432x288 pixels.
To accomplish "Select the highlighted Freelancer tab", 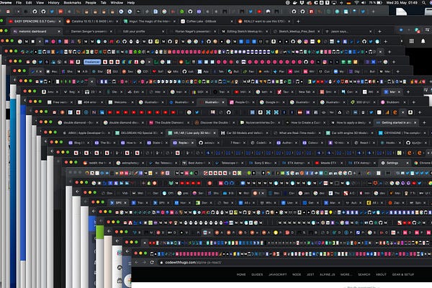I will (x=92, y=62).
